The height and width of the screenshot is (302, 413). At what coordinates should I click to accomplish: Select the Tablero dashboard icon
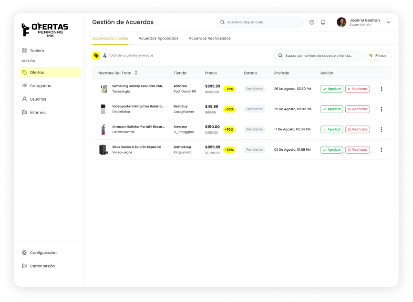click(x=23, y=50)
